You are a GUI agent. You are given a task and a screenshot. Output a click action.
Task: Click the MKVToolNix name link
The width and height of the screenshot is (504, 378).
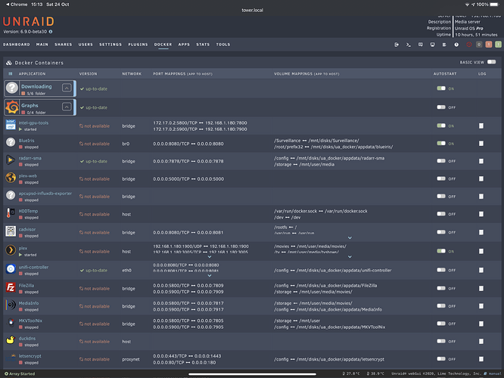30,321
